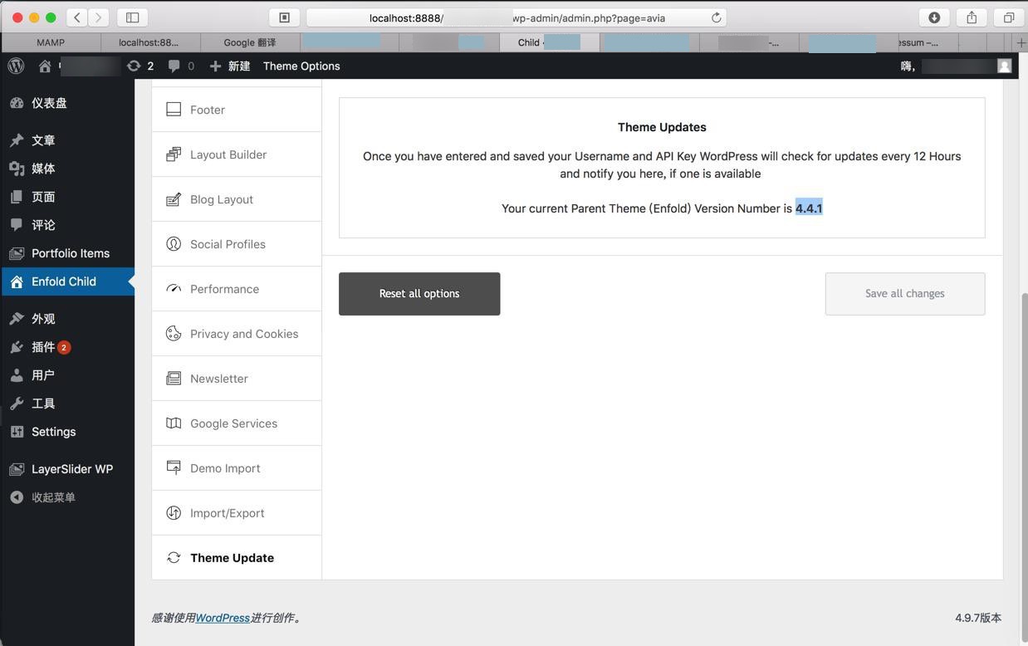Open a new tab with plus button
Viewport: 1028px width, 646px height.
(1021, 42)
